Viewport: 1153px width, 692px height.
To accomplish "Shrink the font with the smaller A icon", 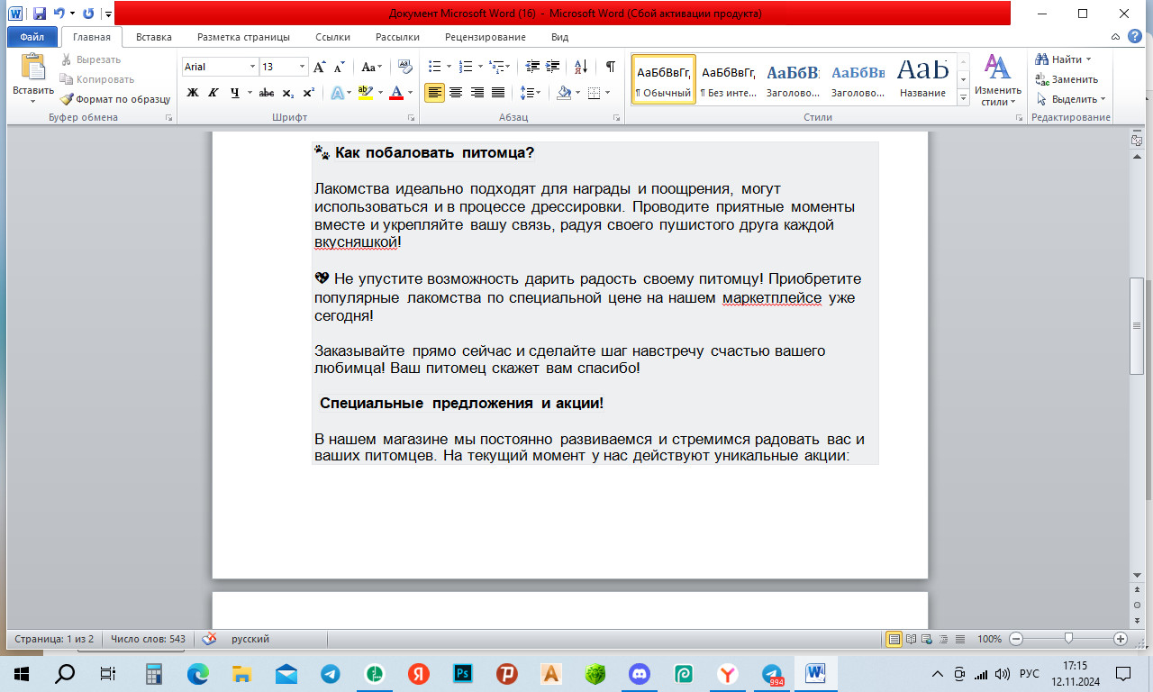I will (x=339, y=67).
